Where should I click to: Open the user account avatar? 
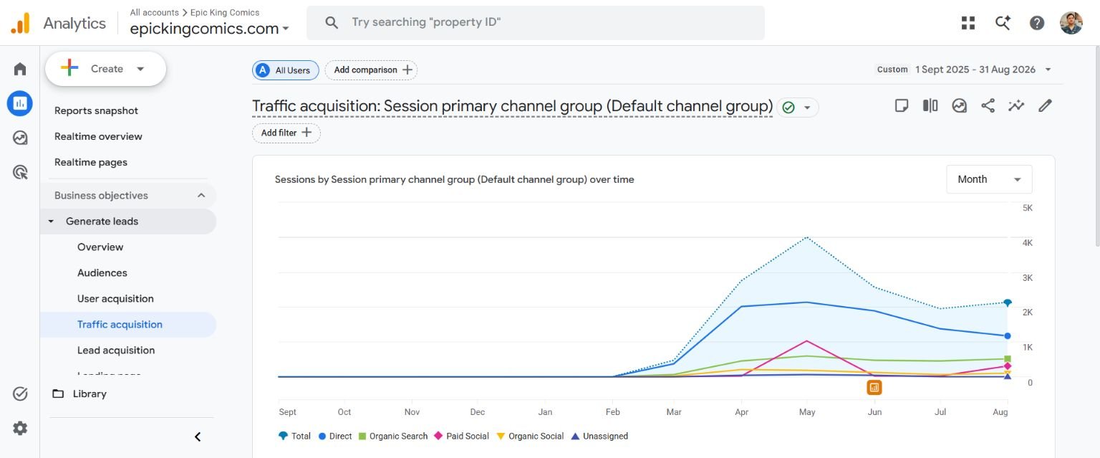1071,23
